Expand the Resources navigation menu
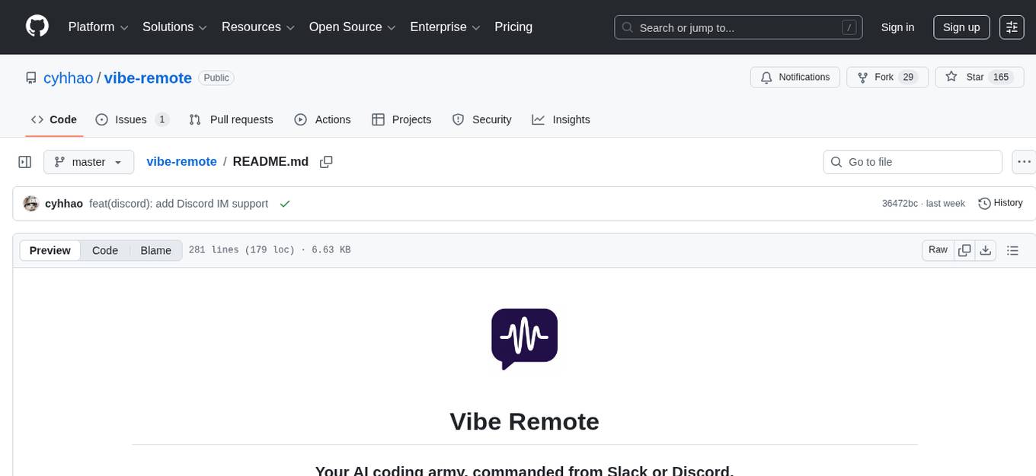The width and height of the screenshot is (1036, 476). tap(257, 27)
